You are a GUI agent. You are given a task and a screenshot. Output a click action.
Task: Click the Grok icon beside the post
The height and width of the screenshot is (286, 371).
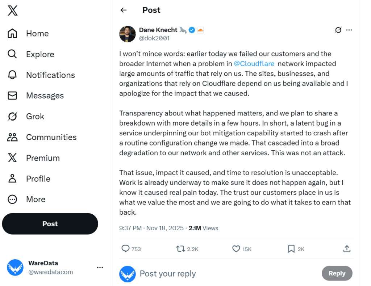(338, 30)
